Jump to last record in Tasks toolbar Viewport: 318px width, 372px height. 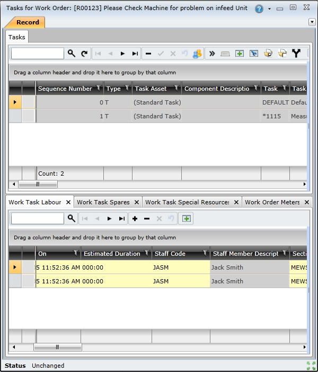(135, 54)
